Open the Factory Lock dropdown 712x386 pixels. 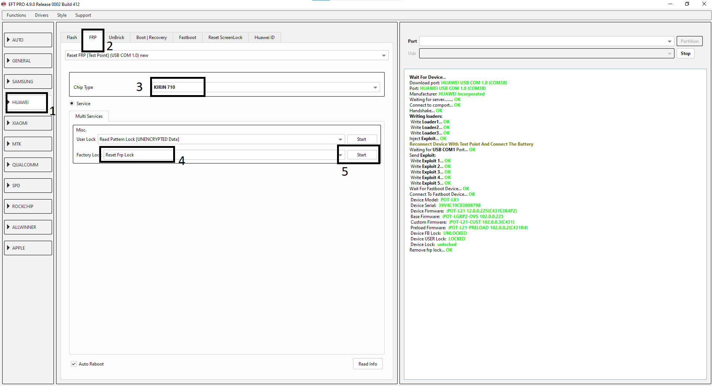pos(224,155)
